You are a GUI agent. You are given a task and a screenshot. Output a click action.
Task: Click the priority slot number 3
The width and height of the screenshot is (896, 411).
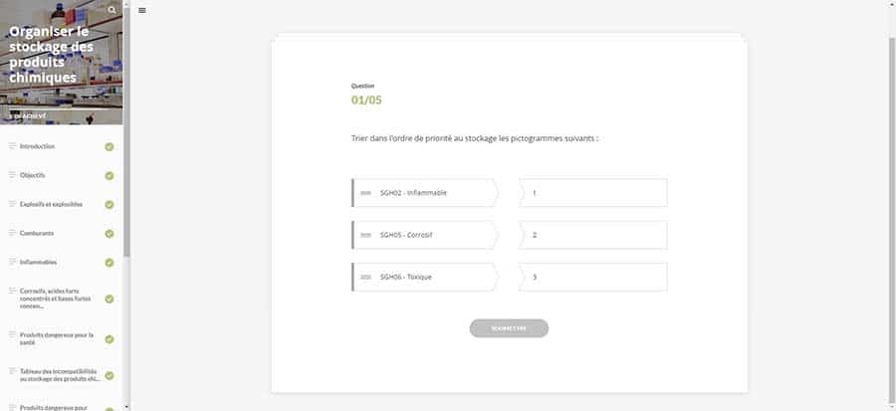tap(593, 277)
